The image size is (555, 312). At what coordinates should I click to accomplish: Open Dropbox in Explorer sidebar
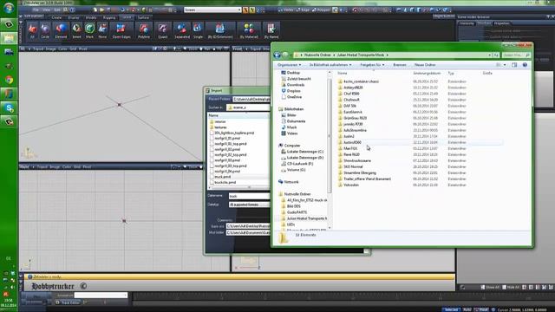pos(293,91)
